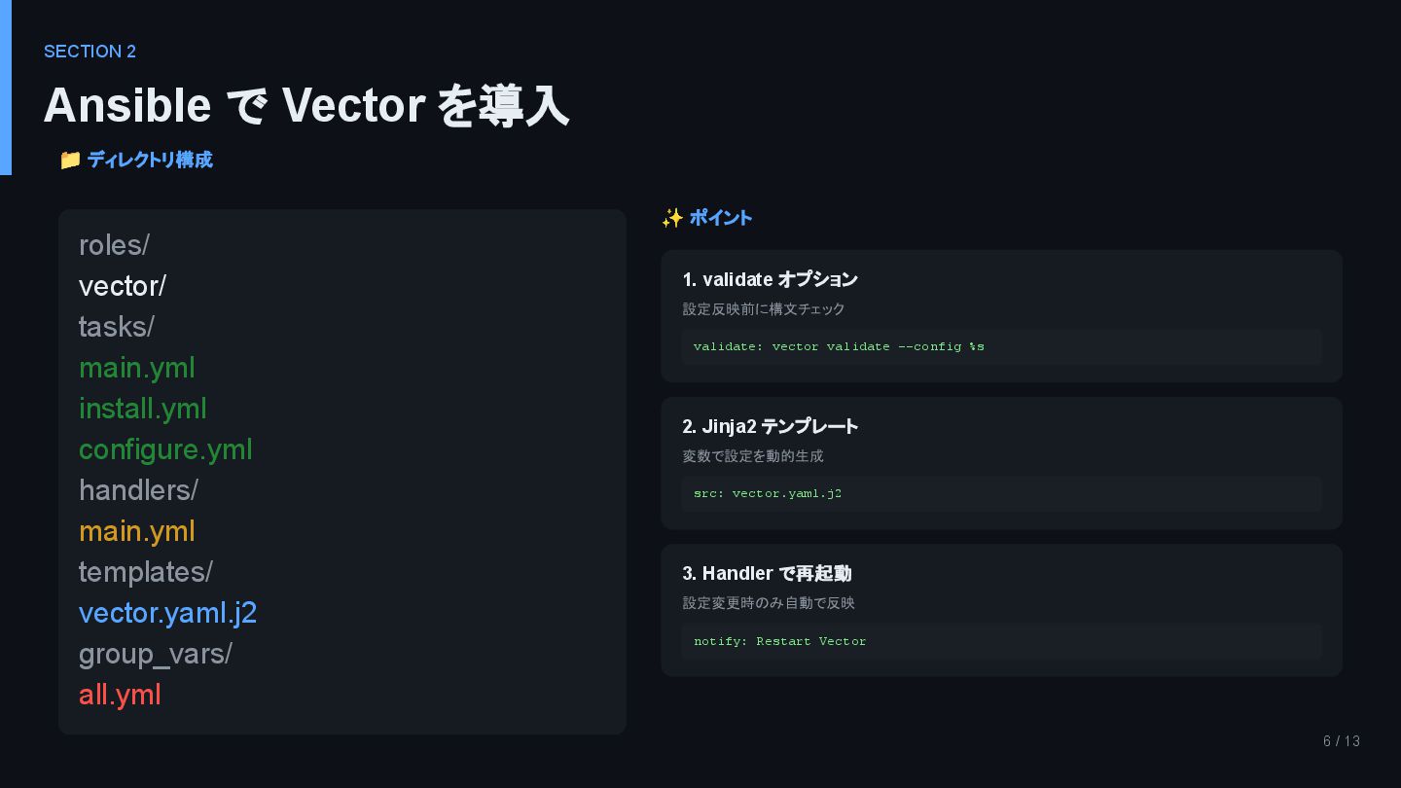Click the sparkles icon beside ポイント
This screenshot has height=788, width=1401.
click(x=671, y=218)
